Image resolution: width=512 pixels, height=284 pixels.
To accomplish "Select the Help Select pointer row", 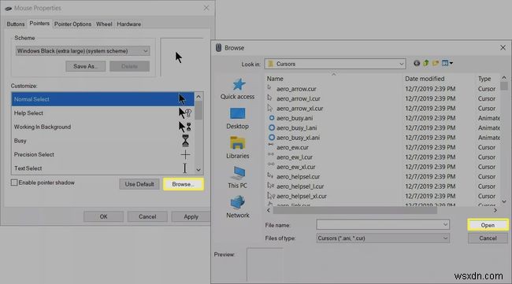I will tap(102, 113).
